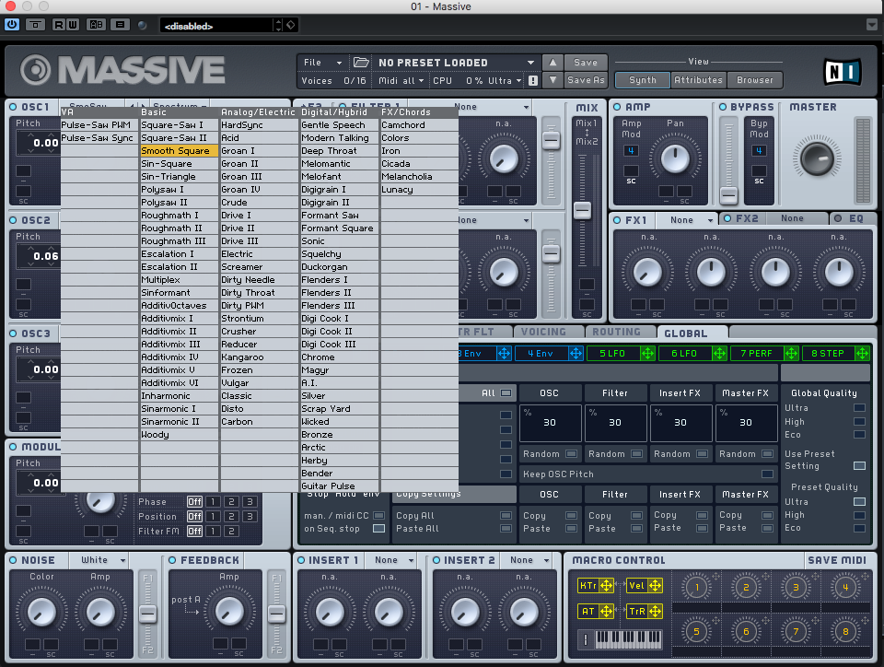The height and width of the screenshot is (667, 884).
Task: Open the NO PRESET LOADED dropdown
Action: (456, 63)
